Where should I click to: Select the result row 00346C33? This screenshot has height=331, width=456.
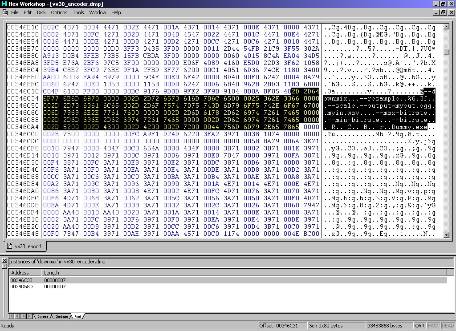tap(228, 280)
